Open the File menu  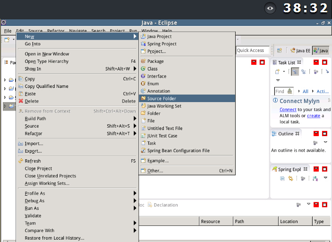point(8,31)
